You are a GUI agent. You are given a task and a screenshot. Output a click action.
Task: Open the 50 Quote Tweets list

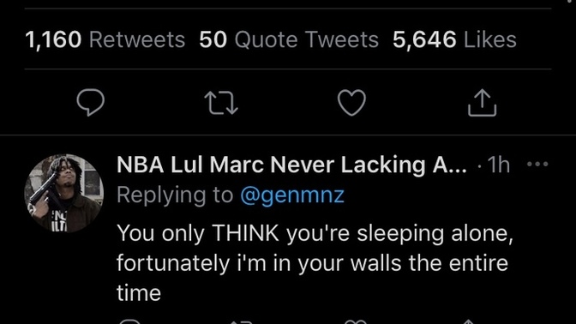pyautogui.click(x=289, y=39)
